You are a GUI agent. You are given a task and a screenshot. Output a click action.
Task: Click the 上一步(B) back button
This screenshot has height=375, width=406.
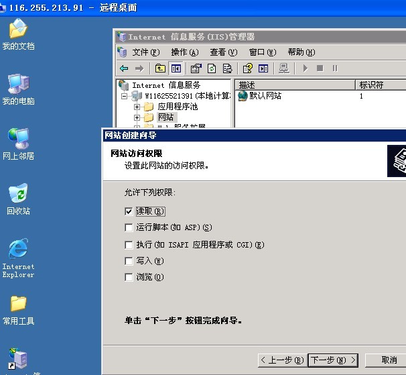coord(282,360)
